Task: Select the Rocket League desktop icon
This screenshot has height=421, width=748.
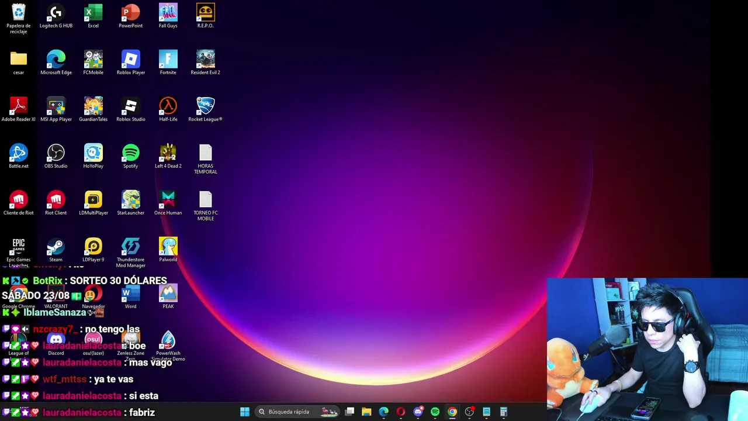Action: point(206,110)
